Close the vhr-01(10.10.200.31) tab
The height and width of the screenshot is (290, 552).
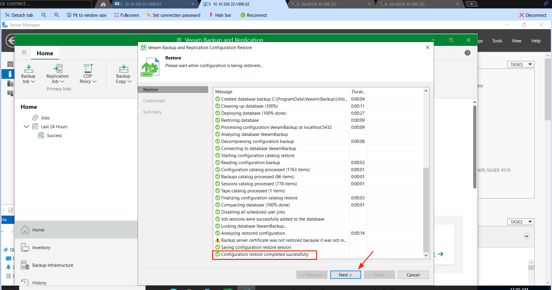(x=369, y=4)
